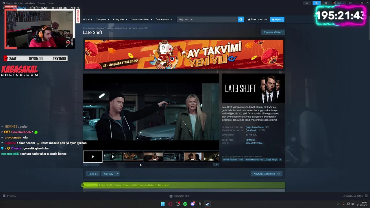Click the Mağazada ara search field
The width and height of the screenshot is (370, 208).
(x=207, y=19)
